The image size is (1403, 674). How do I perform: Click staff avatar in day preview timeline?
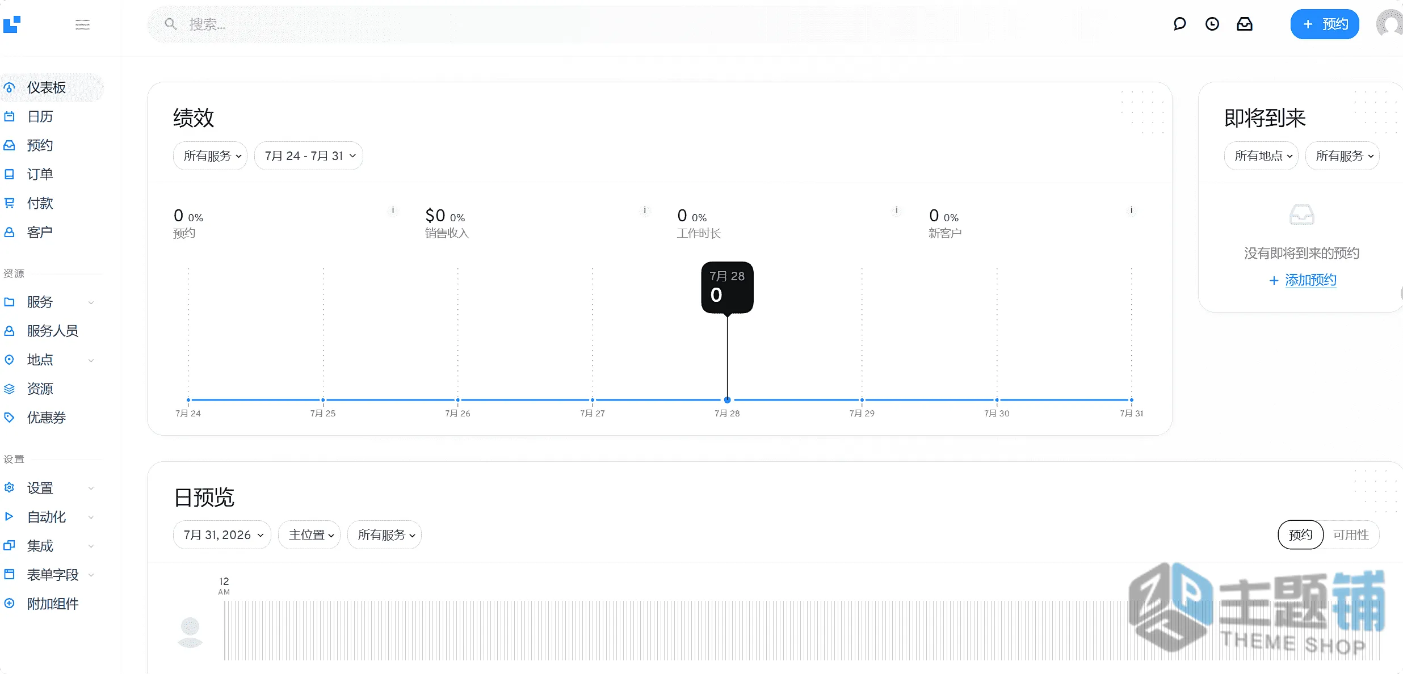pos(190,632)
